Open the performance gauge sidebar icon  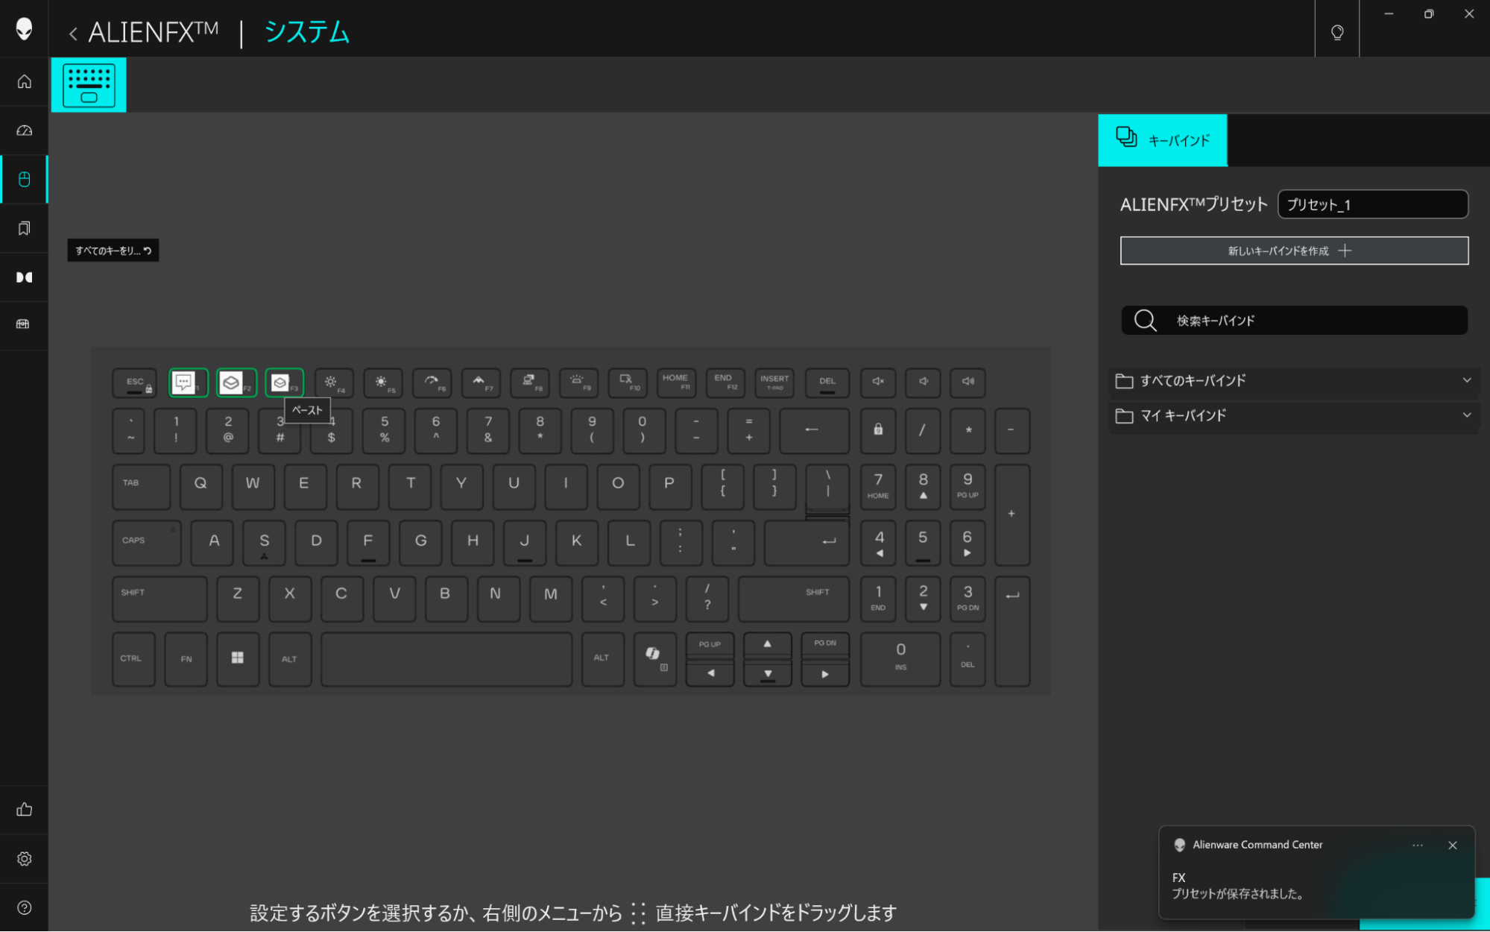pyautogui.click(x=25, y=130)
